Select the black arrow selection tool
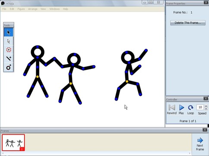Viewport: 209px width, 156px height. pyautogui.click(x=9, y=32)
